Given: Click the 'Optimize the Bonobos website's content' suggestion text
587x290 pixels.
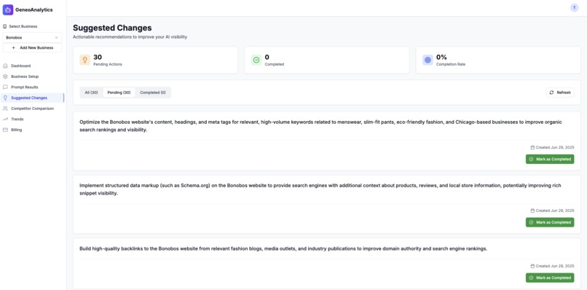Looking at the screenshot, I should [321, 126].
